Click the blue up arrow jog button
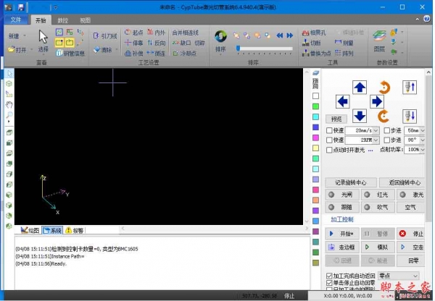 pos(360,88)
